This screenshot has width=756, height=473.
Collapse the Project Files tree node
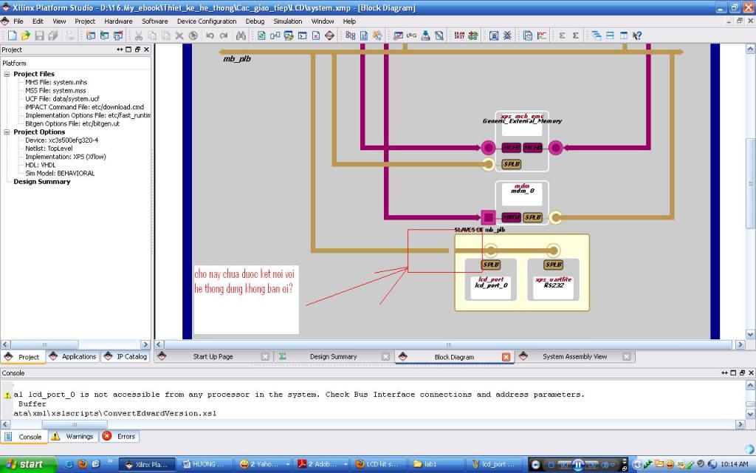pos(7,74)
